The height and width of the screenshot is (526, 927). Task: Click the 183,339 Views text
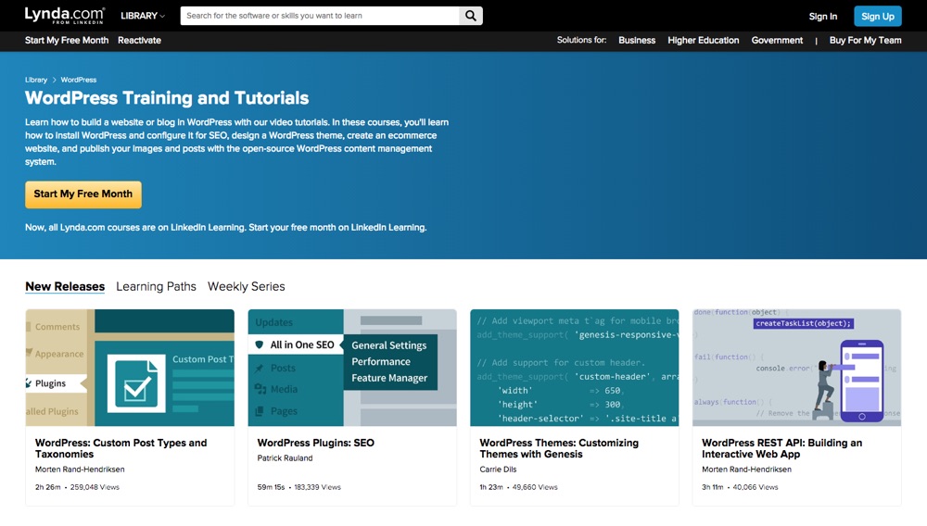[x=317, y=487]
